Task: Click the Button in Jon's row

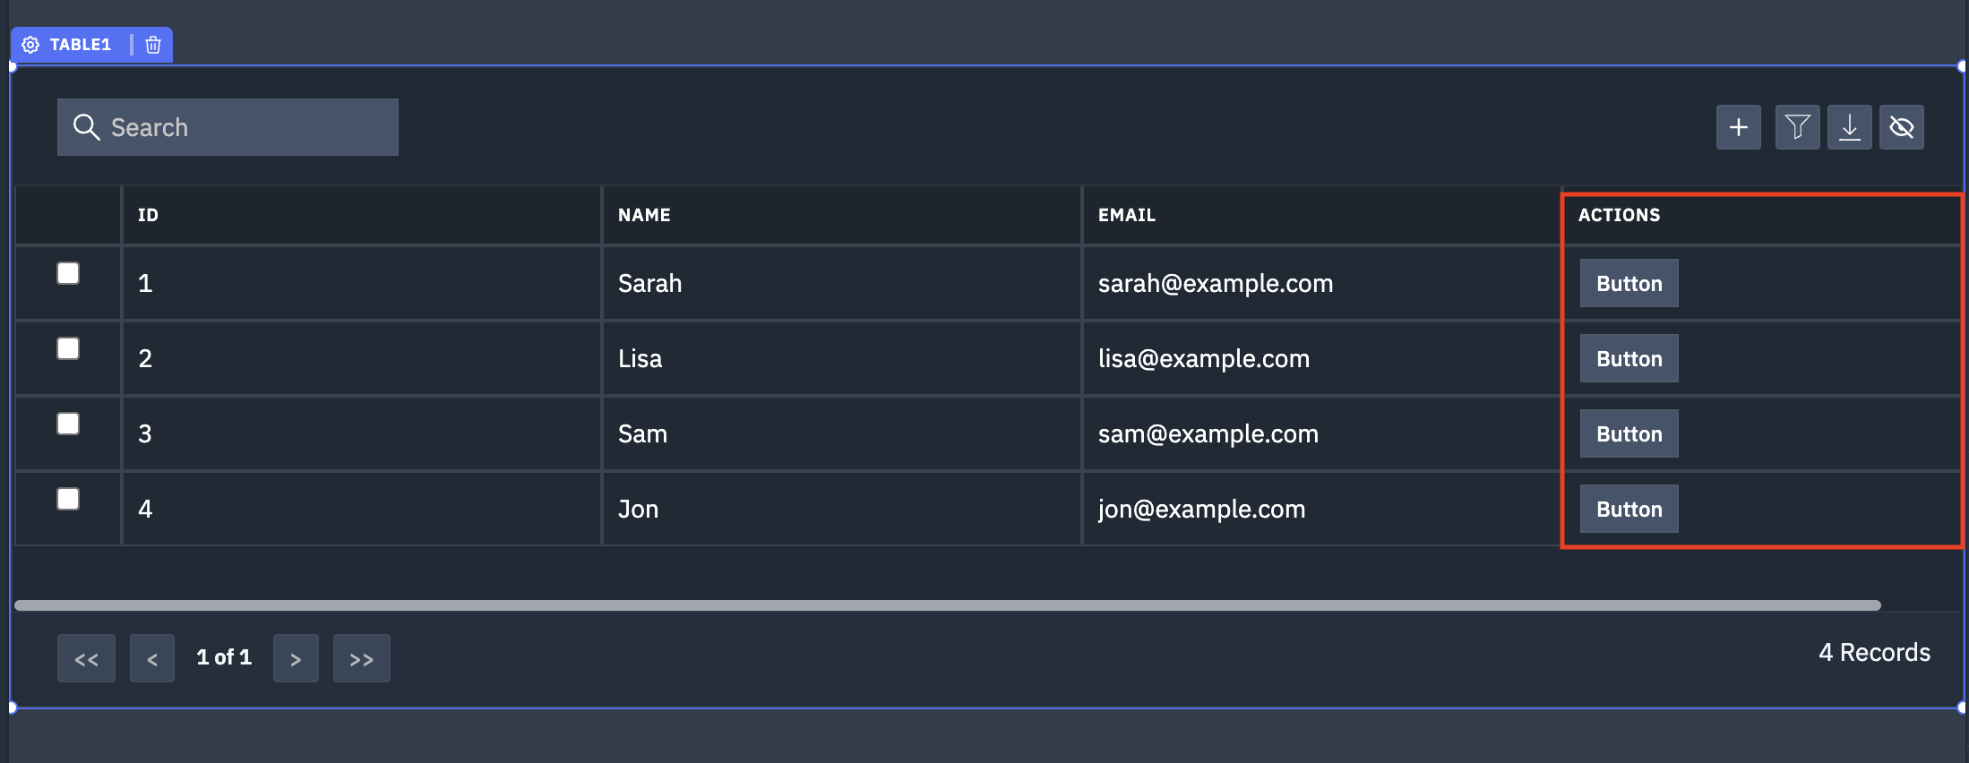Action: (1629, 508)
